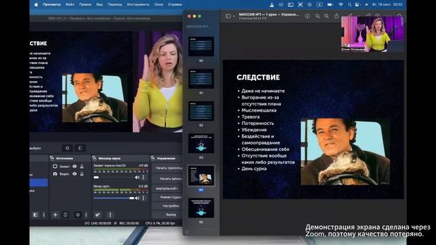Toggle lock of Захват source
The height and width of the screenshot is (245, 436).
tap(82, 166)
